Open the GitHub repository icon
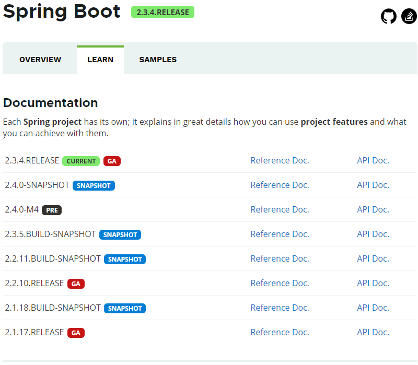The height and width of the screenshot is (365, 418). 388,16
